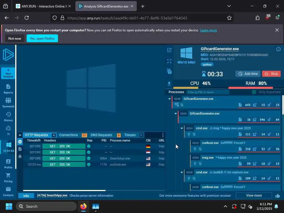Open Profile in the sidebar
The image size is (284, 213).
pyautogui.click(x=8, y=164)
